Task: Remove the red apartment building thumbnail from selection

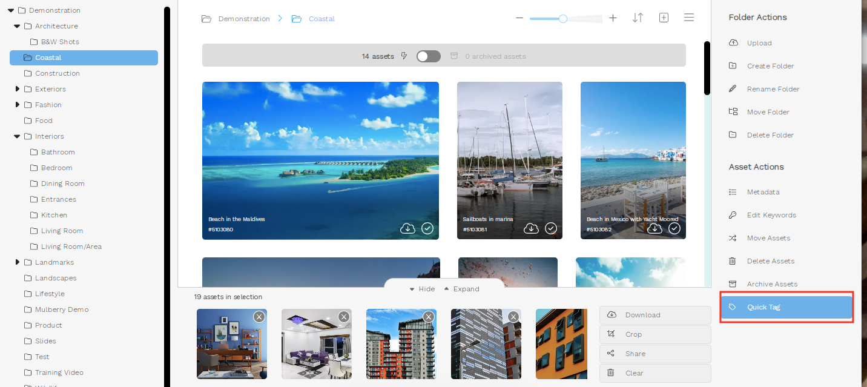Action: (429, 317)
